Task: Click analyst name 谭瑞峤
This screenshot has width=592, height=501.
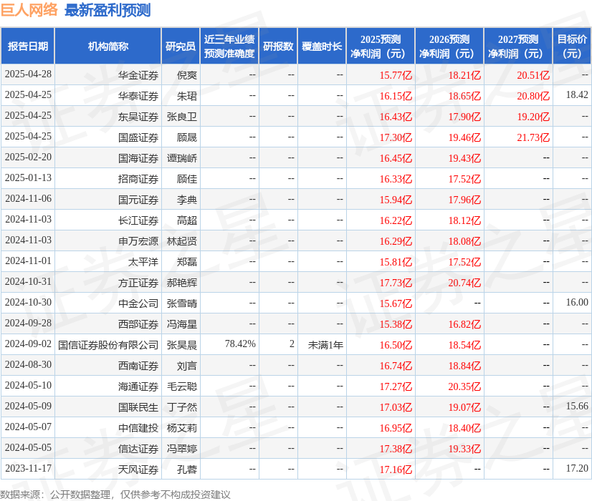Action: 182,158
